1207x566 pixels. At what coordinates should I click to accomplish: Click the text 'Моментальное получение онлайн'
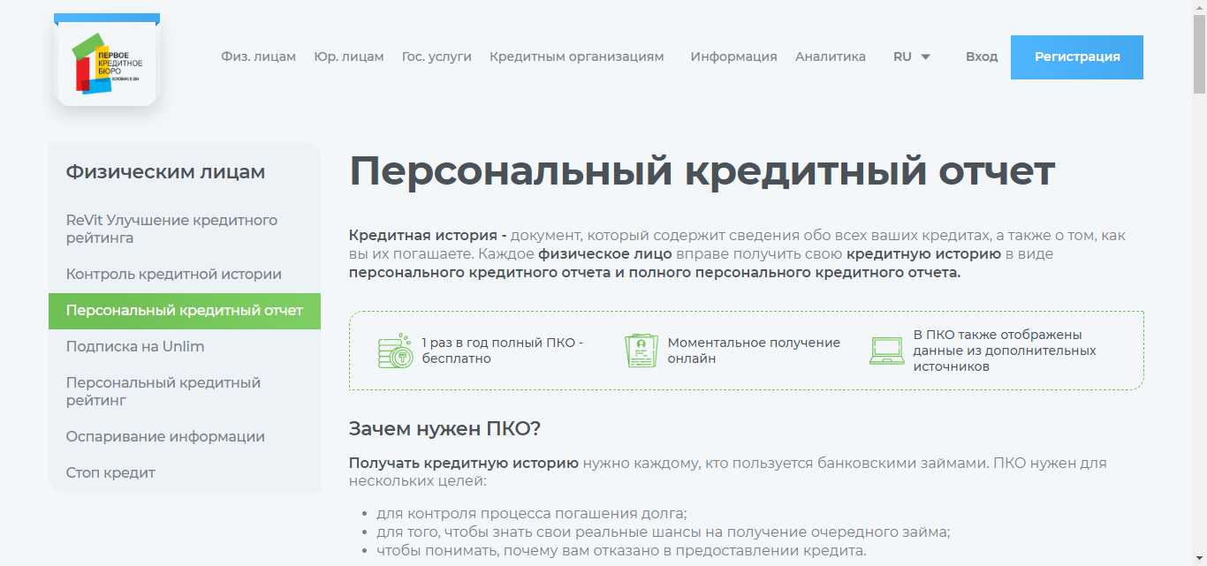pos(754,351)
